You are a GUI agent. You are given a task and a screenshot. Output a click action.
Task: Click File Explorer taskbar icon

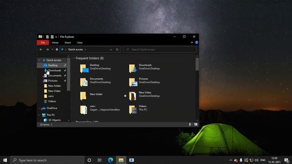point(121,160)
